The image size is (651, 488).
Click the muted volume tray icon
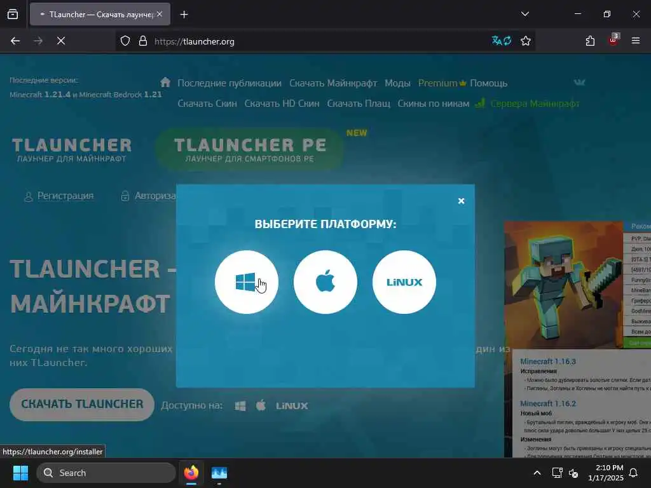573,473
